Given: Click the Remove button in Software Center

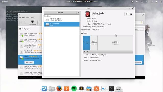Looking at the screenshot, I should point(138,62).
